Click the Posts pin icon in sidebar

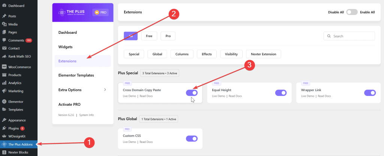point(4,16)
